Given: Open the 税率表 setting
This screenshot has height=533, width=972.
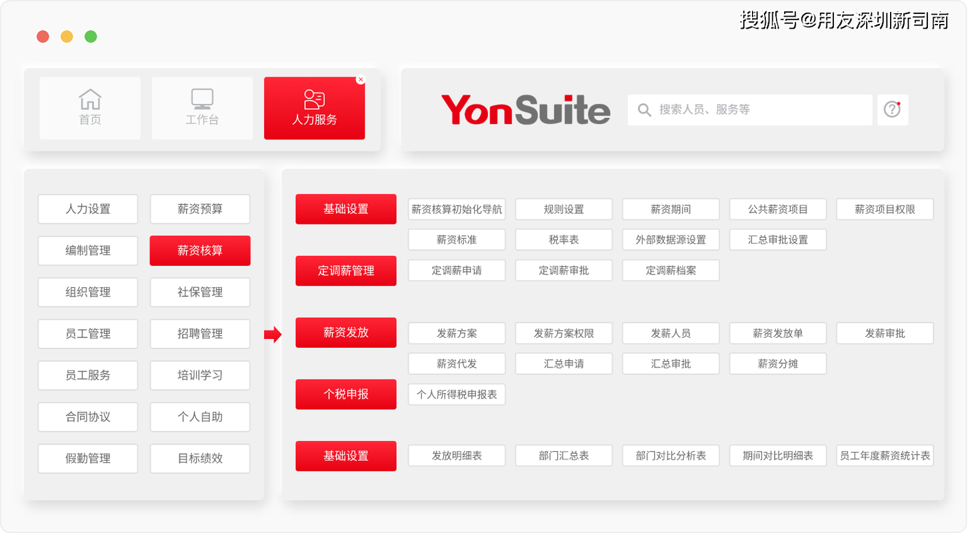Looking at the screenshot, I should click(564, 240).
